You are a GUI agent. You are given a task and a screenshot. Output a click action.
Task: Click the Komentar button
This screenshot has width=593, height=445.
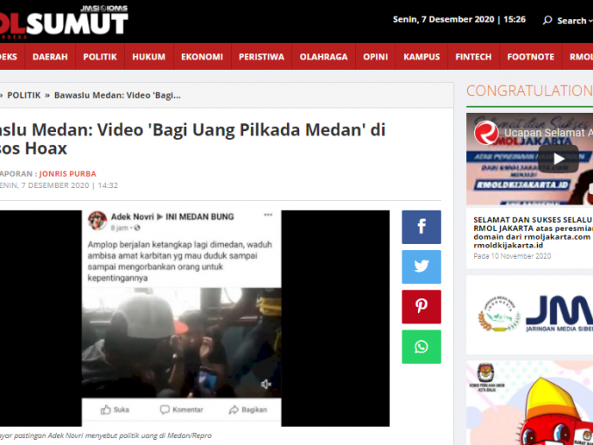pyautogui.click(x=182, y=409)
